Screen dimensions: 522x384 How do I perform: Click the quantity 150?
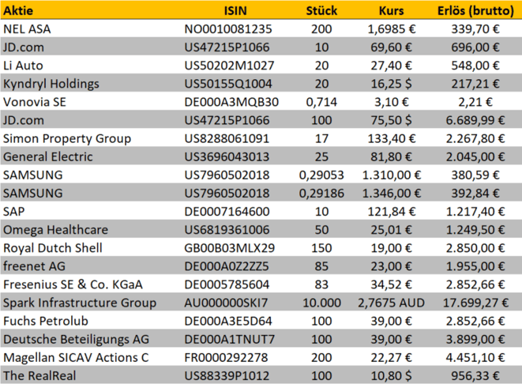pos(321,248)
